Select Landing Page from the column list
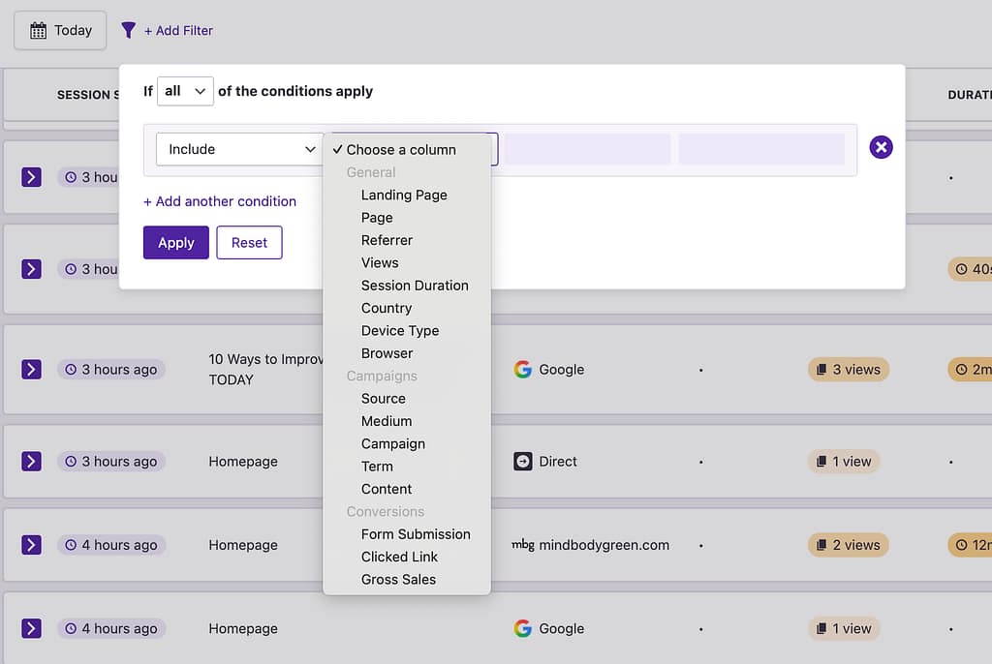The image size is (992, 664). coord(404,195)
